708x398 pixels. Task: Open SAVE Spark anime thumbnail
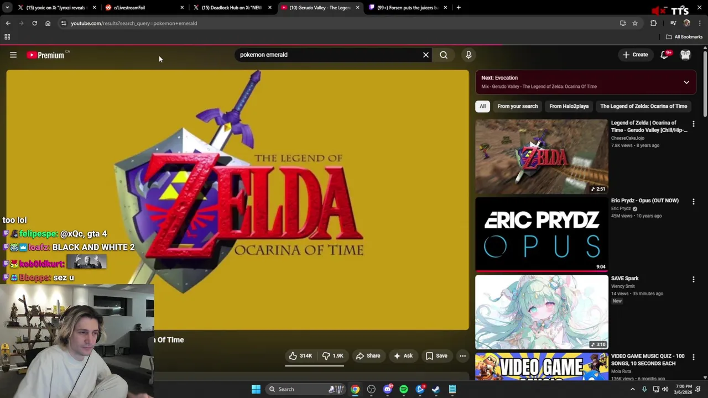(542, 312)
